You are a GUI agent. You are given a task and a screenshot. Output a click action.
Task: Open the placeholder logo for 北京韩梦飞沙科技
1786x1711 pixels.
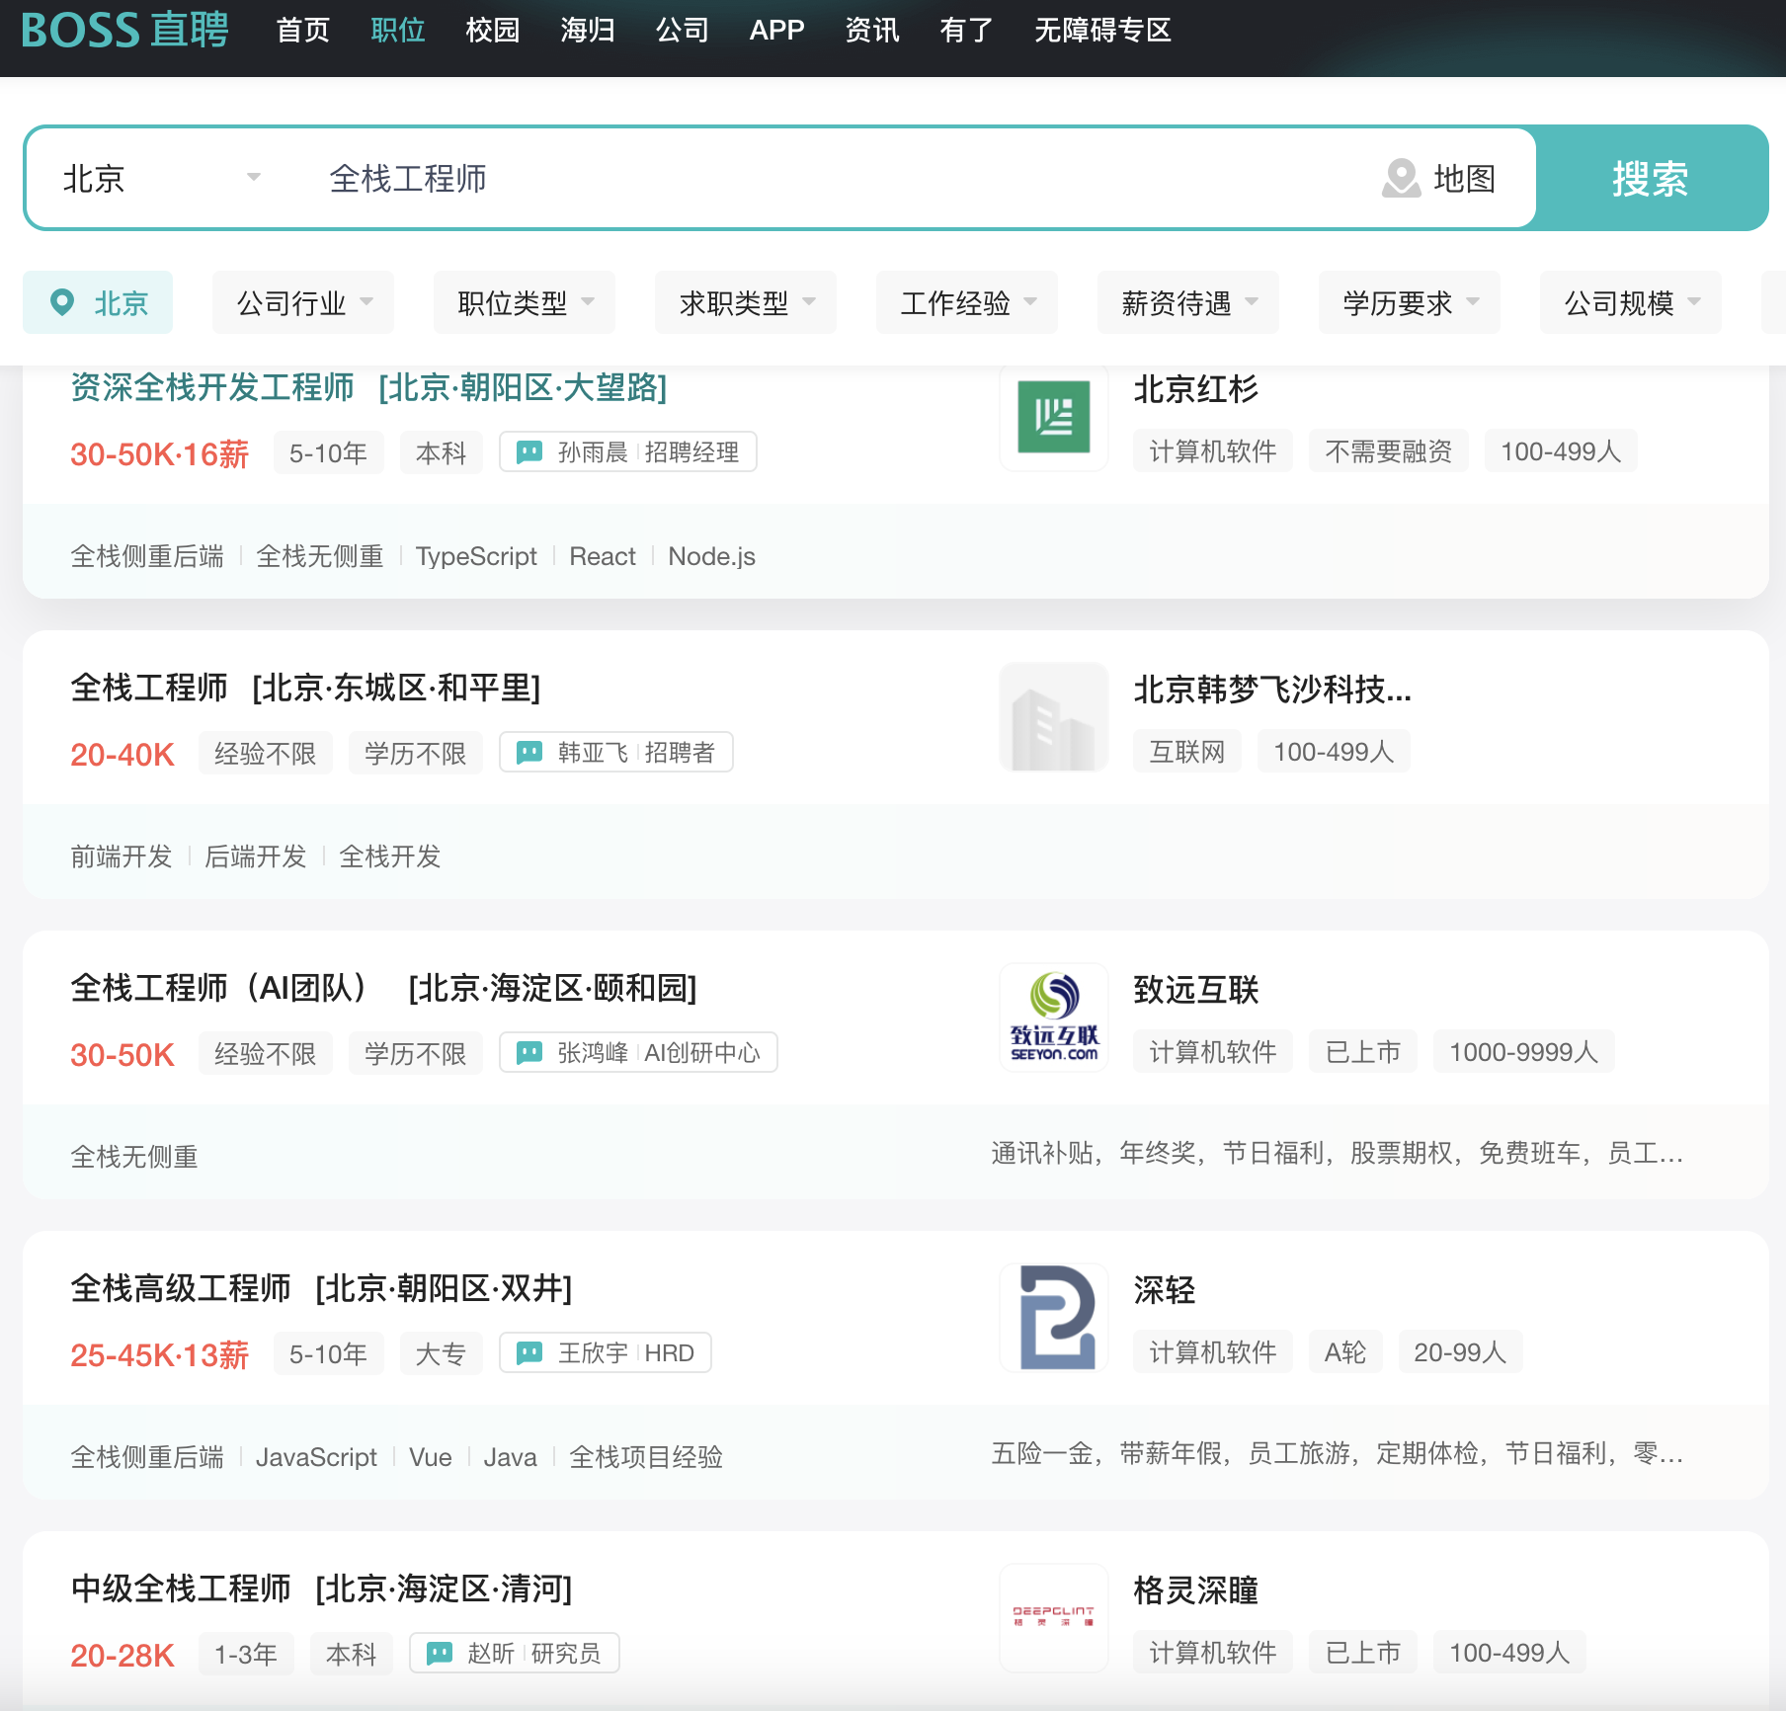click(x=1053, y=717)
